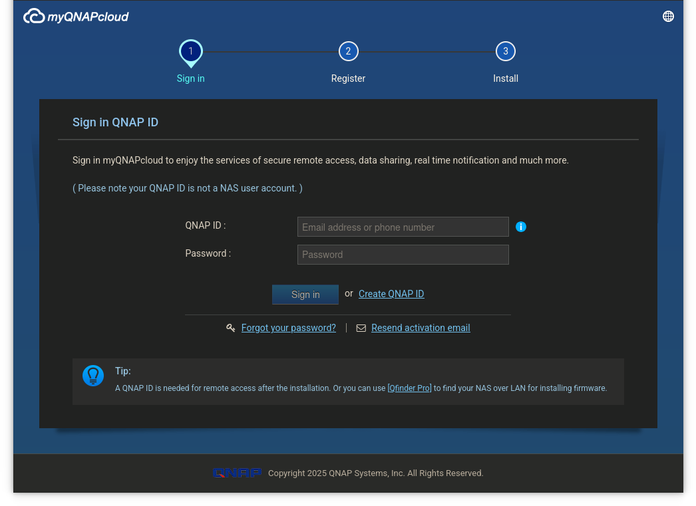Click the QNAP footer logo
This screenshot has height=506, width=696.
[237, 473]
